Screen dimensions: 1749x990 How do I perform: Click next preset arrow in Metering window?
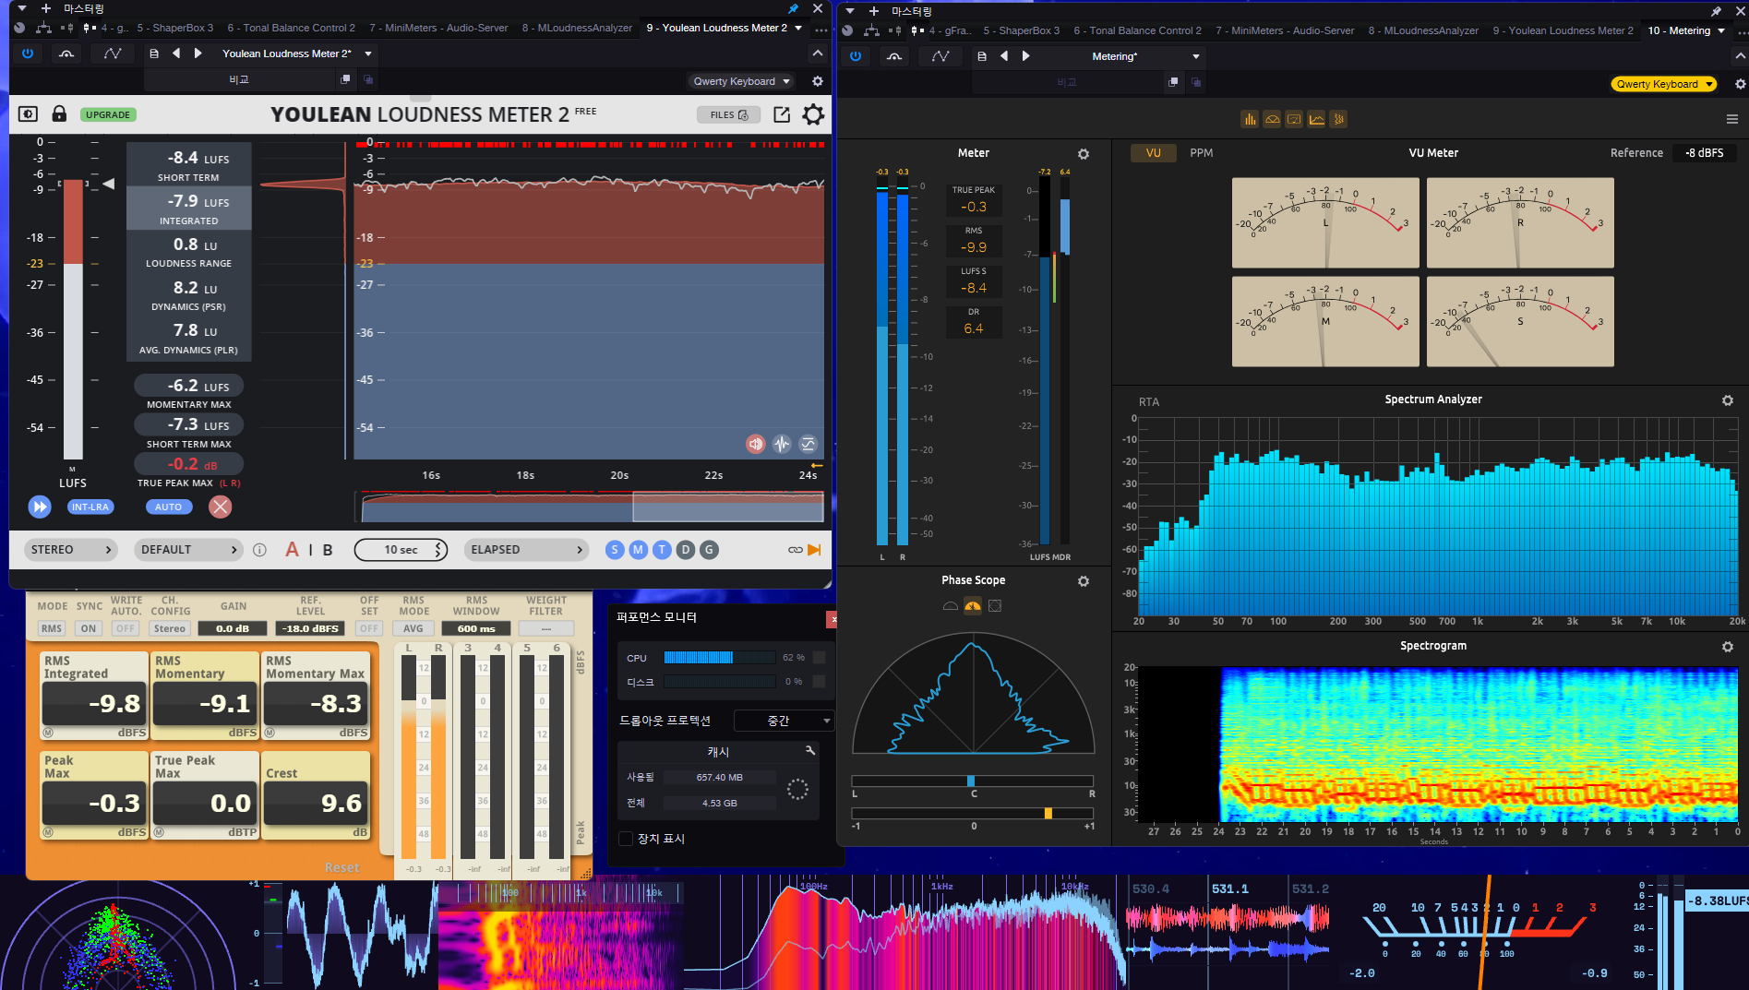(x=1025, y=56)
